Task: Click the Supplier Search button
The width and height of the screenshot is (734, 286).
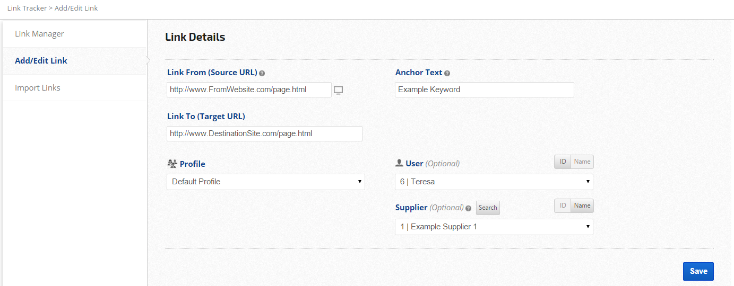Action: point(488,208)
